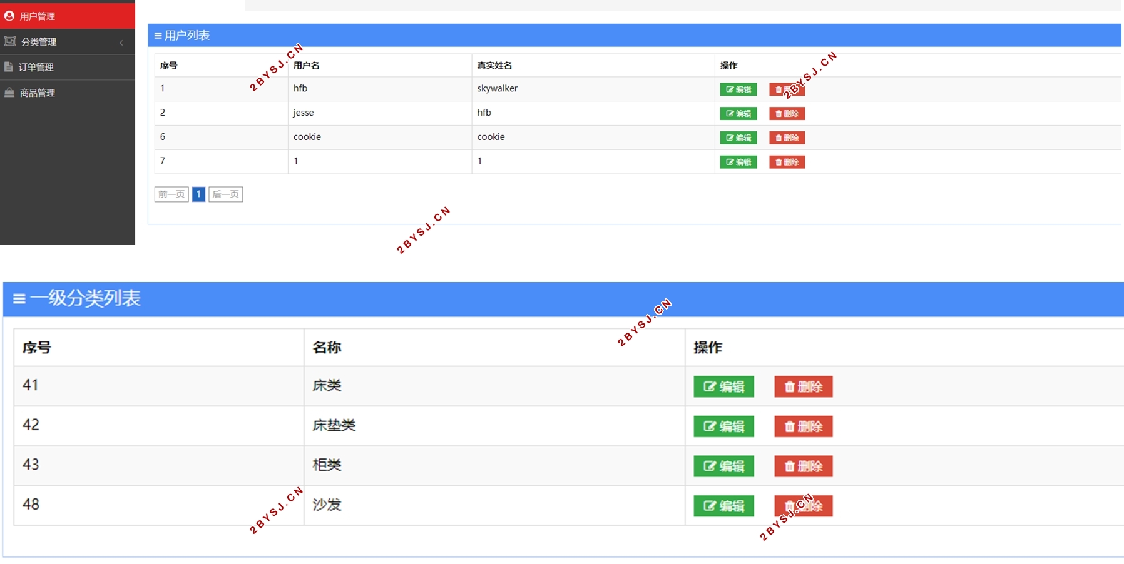Open the 商品管理 menu item
The image size is (1124, 564).
click(x=38, y=93)
